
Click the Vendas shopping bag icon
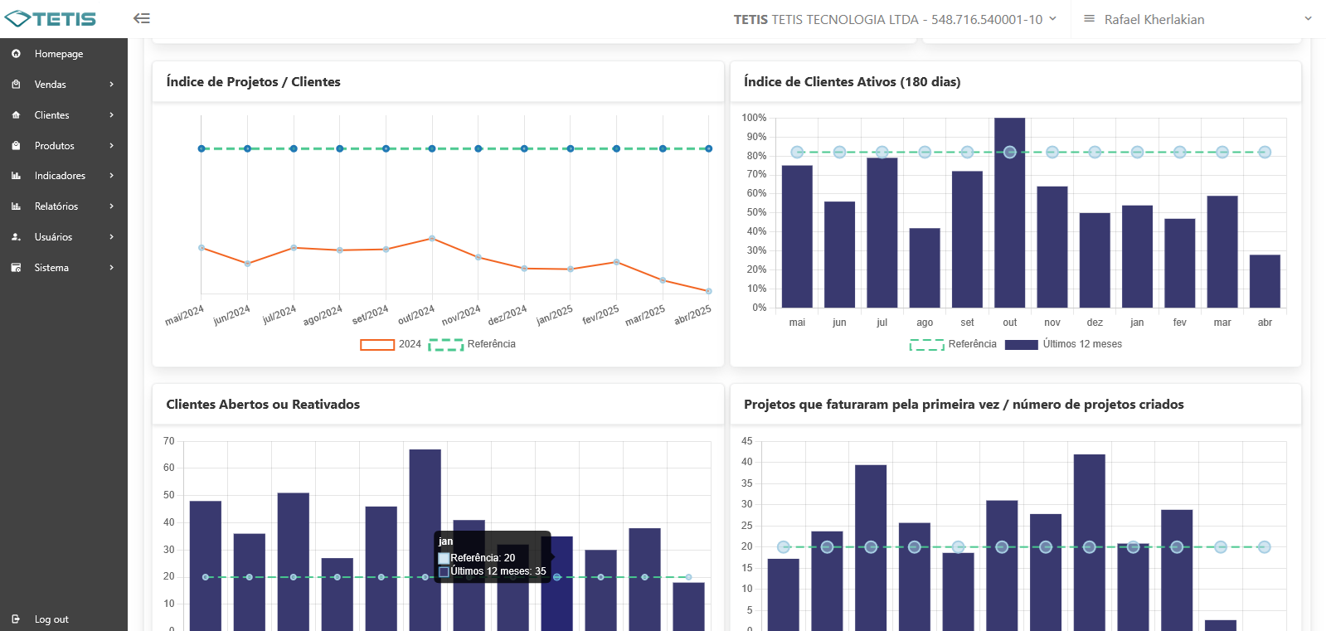(16, 85)
